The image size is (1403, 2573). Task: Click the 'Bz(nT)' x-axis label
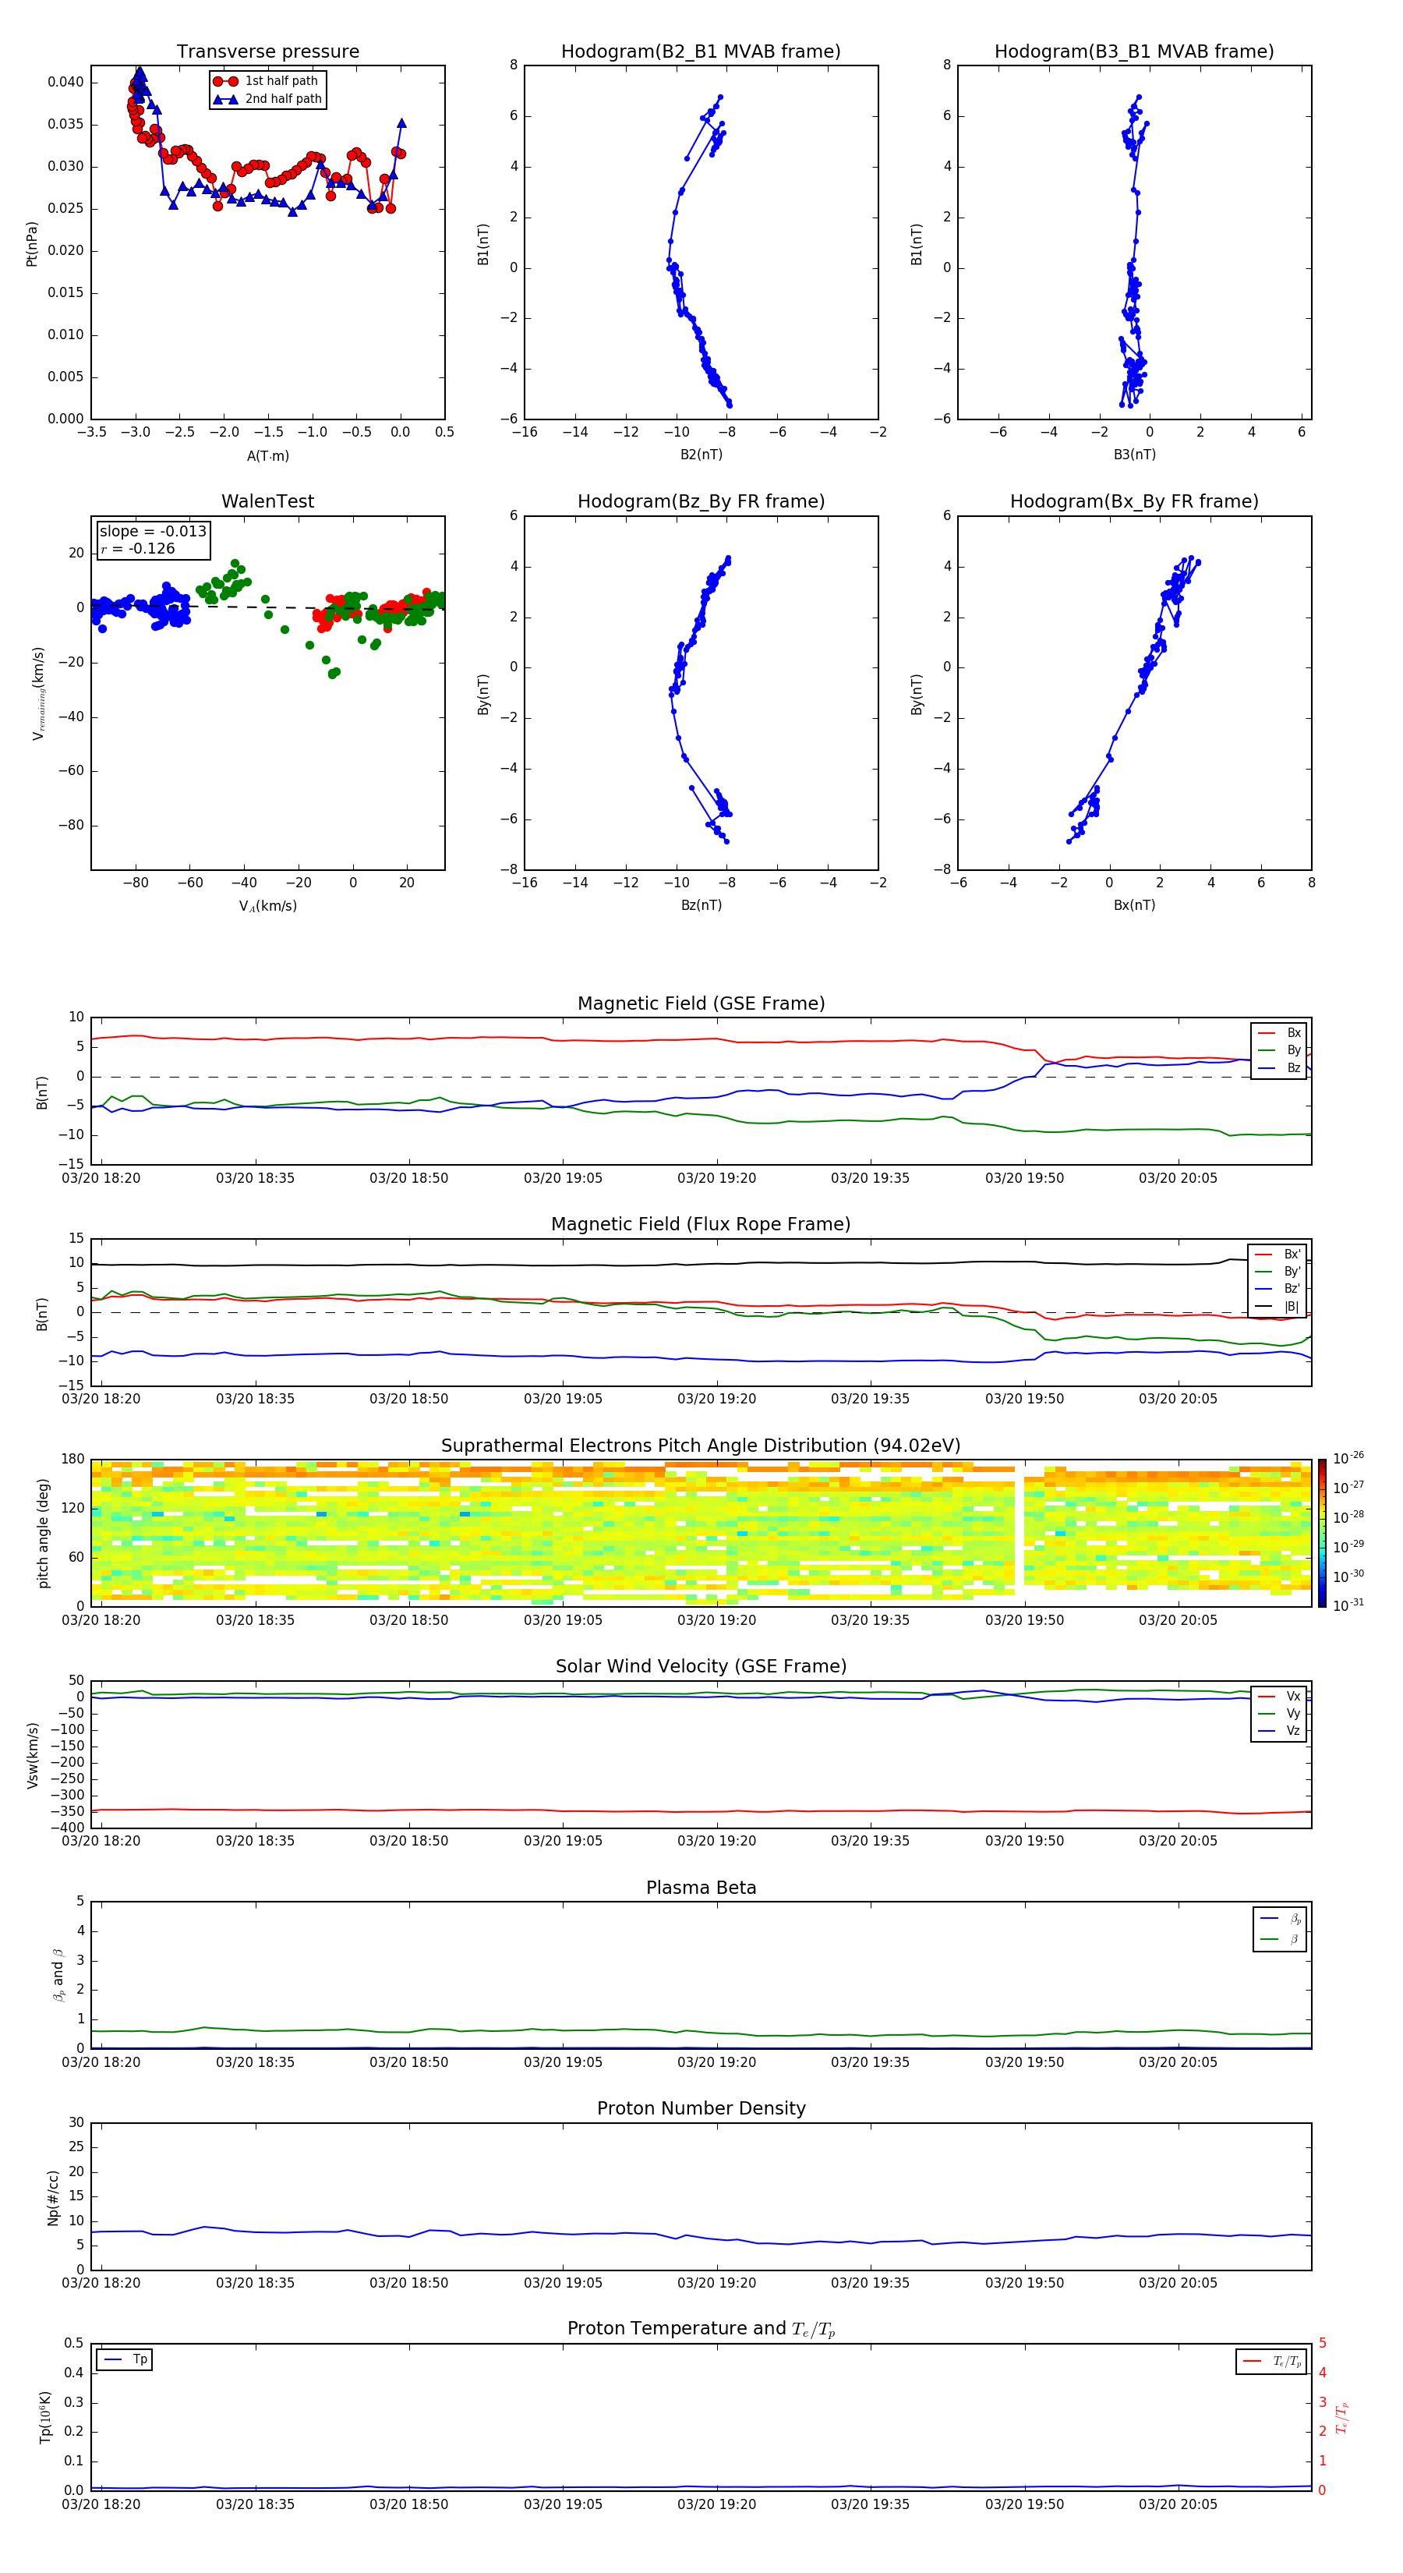[701, 905]
